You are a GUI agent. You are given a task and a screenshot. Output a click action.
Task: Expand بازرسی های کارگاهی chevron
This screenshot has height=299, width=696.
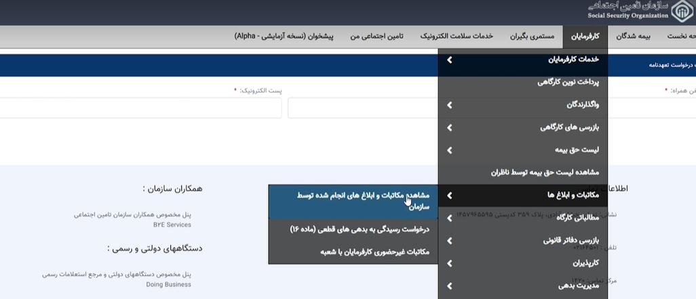[x=449, y=128]
